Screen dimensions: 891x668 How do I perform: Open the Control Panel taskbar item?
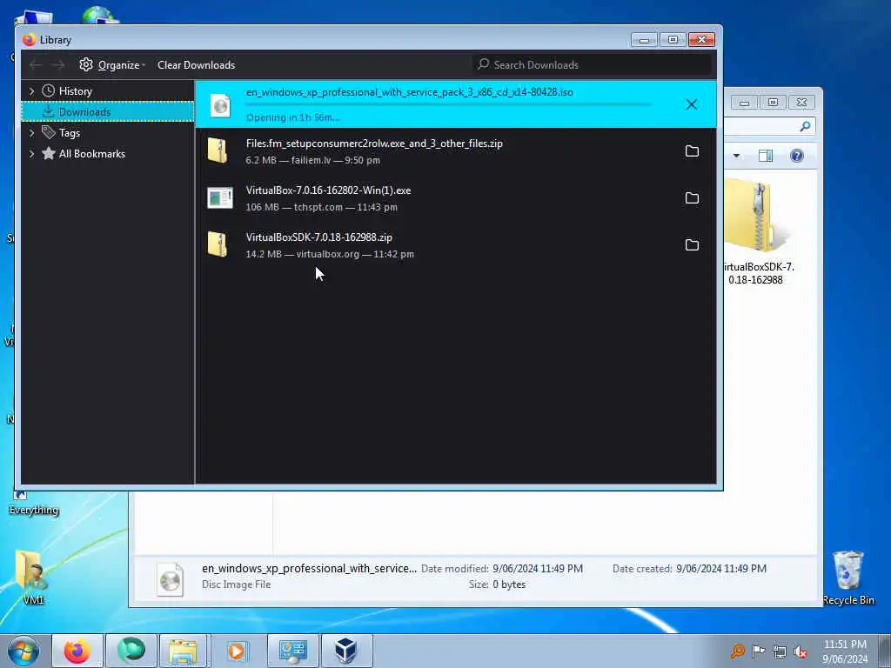pos(293,651)
